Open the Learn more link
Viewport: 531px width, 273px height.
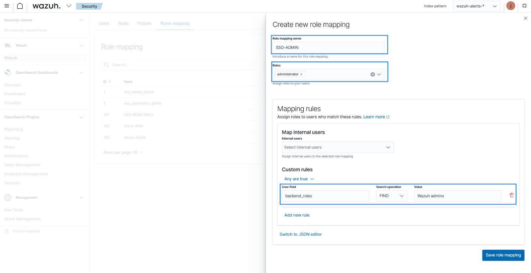(x=376, y=117)
